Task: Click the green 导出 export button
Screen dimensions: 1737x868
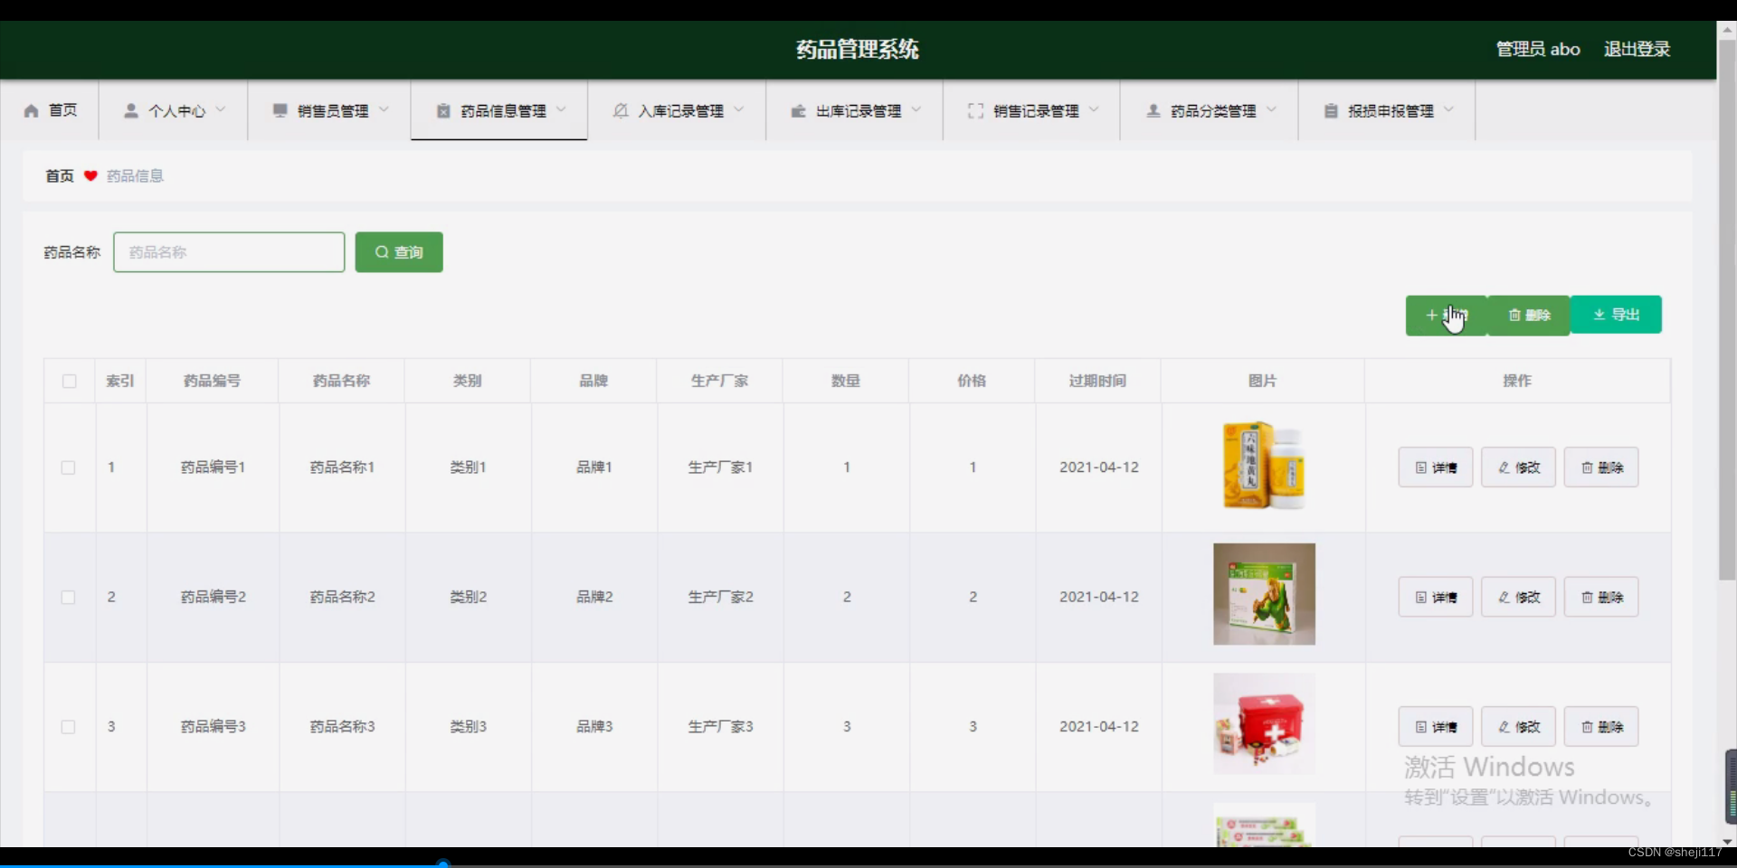Action: 1617,315
